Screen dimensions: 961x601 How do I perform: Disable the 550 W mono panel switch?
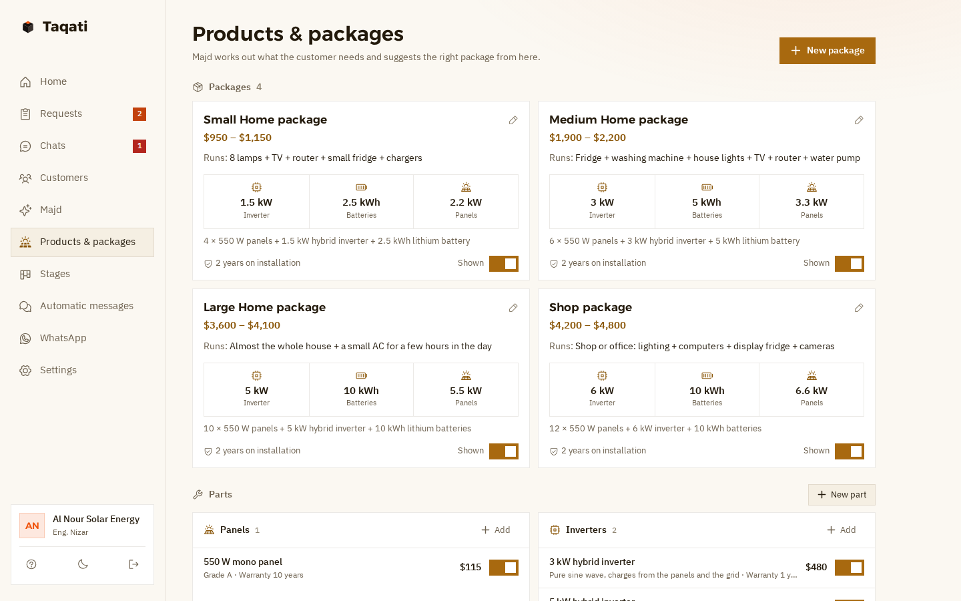pyautogui.click(x=504, y=568)
